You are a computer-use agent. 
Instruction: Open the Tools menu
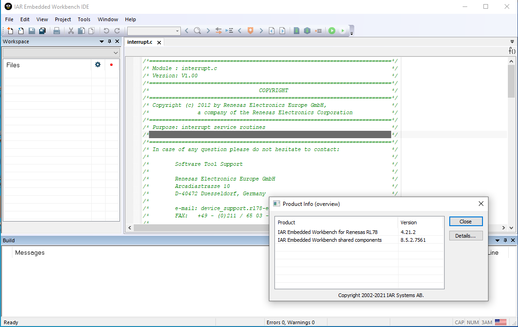point(84,19)
